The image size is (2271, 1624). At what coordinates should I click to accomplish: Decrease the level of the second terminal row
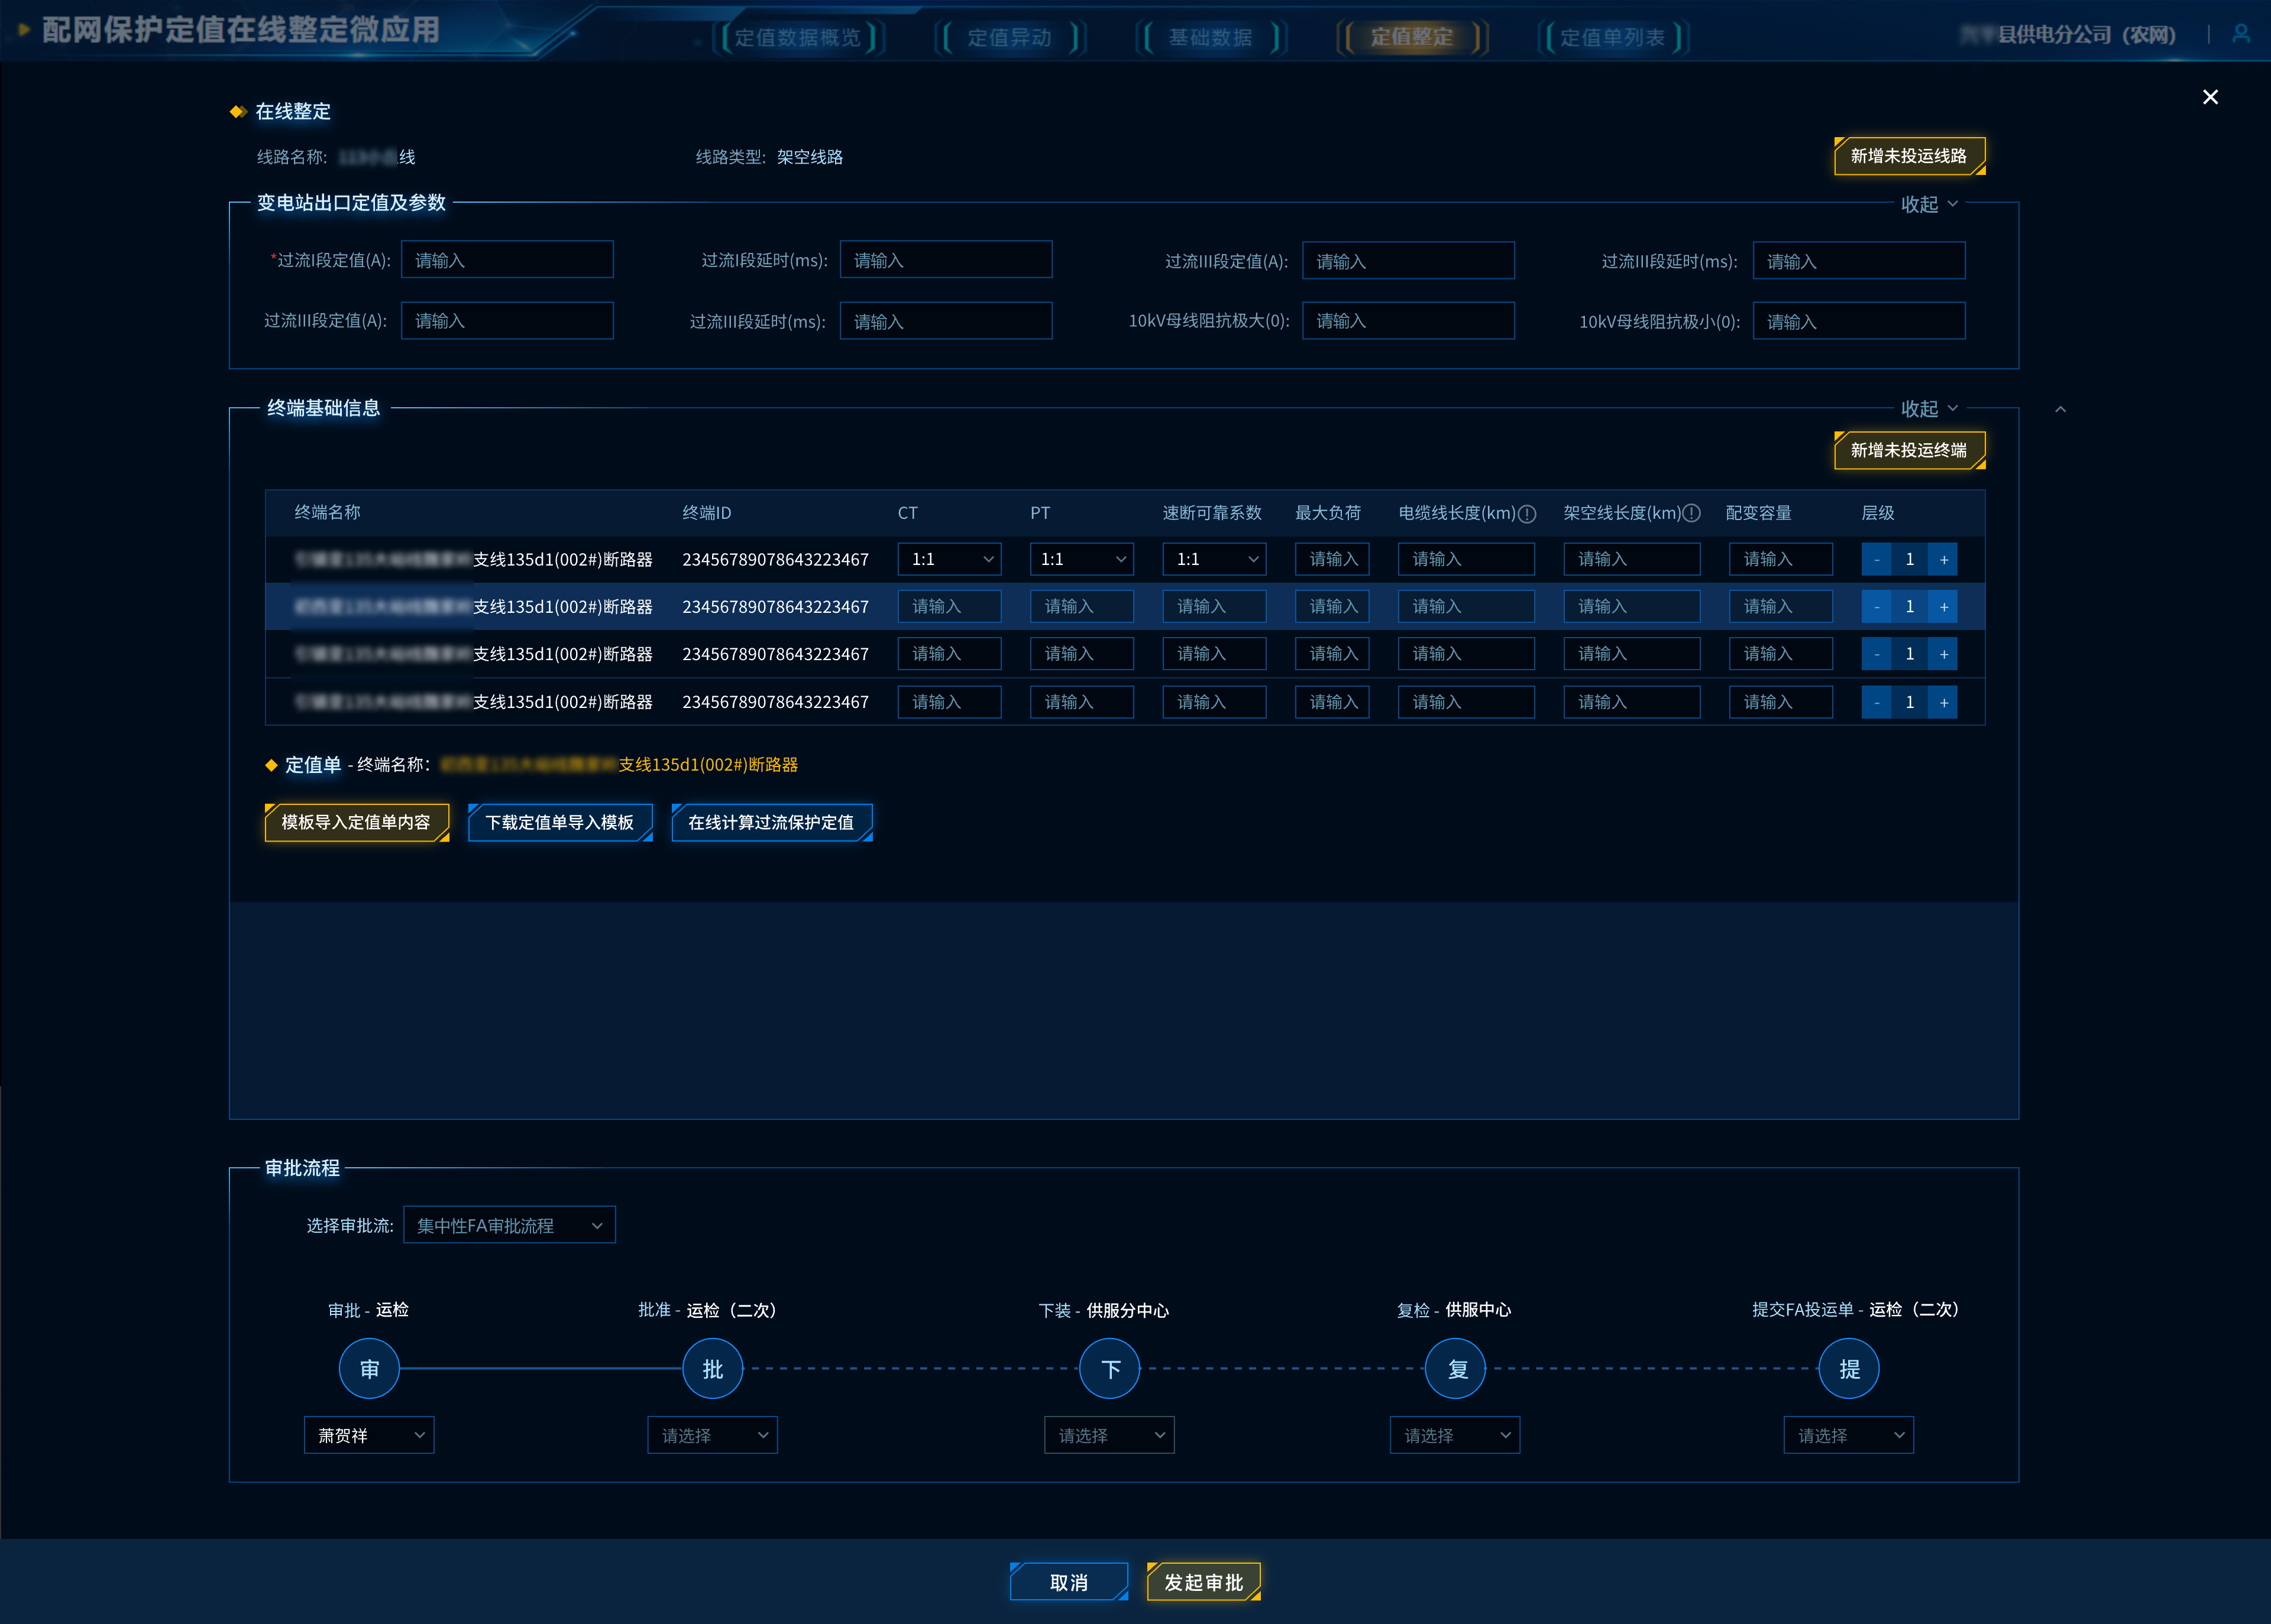(1876, 607)
